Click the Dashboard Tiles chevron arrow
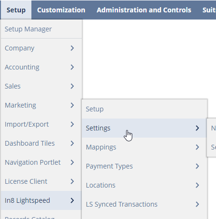Screen dimensions: 216x219 pos(72,143)
